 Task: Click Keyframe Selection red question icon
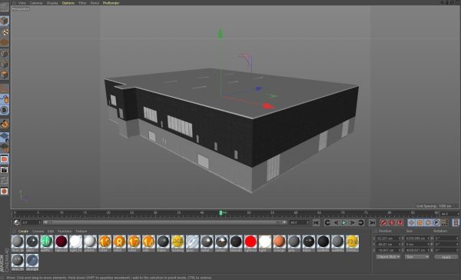400,222
